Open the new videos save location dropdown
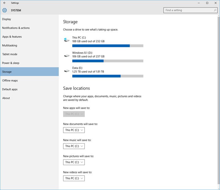This screenshot has height=190, width=220. pos(74,178)
